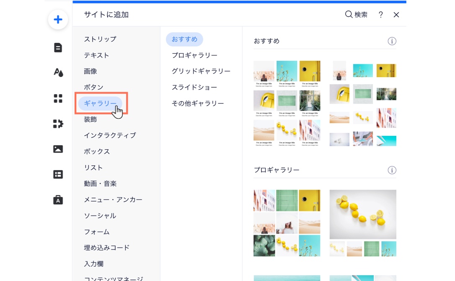Open the Site Design panel icon
Image resolution: width=455 pixels, height=281 pixels.
click(x=58, y=72)
